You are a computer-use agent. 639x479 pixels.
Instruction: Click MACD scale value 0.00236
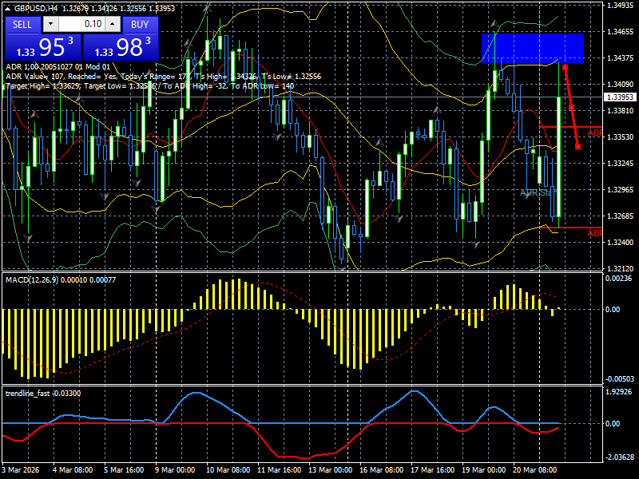coord(618,279)
